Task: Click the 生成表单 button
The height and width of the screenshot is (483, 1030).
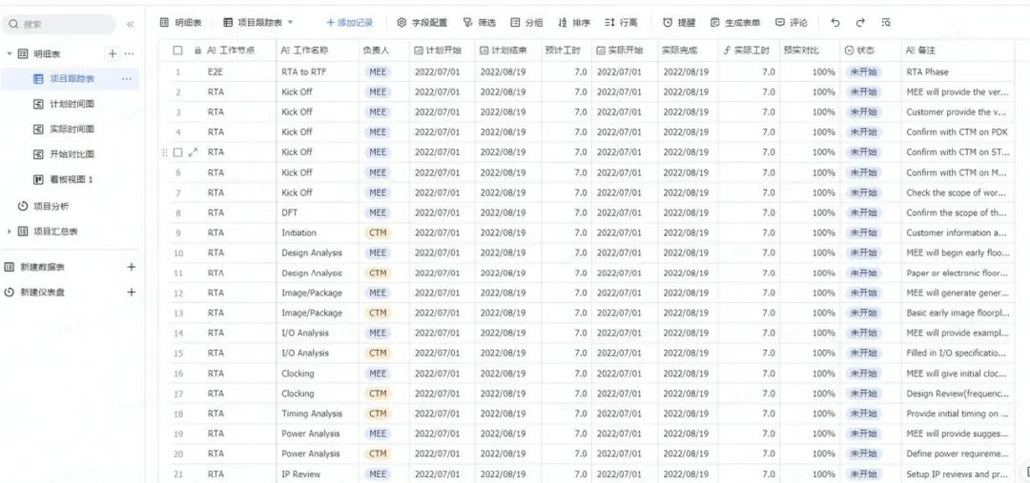Action: tap(734, 22)
